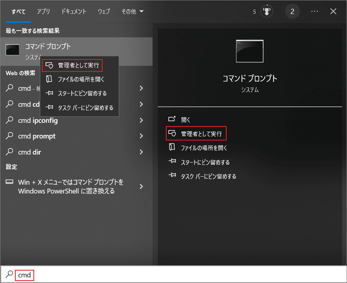Select the コマンド プロンプト best match result
The width and height of the screenshot is (347, 283).
point(76,51)
